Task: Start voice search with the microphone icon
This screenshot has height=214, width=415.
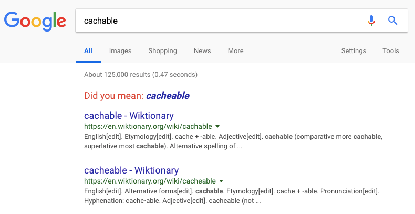Action: tap(371, 21)
